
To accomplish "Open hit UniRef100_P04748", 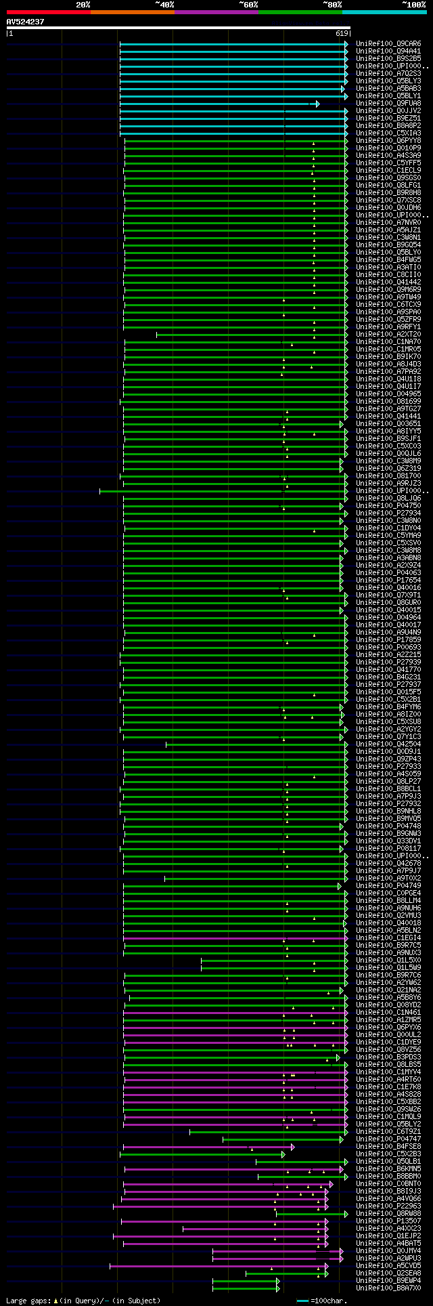I will (x=388, y=826).
